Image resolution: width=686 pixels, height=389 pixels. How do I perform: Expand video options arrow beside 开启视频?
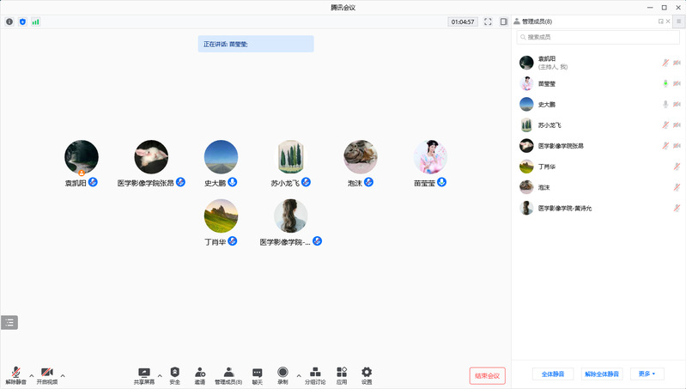(x=63, y=375)
